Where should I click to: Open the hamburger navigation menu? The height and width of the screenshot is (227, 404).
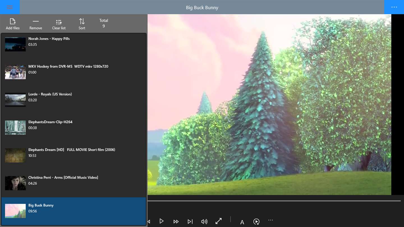pyautogui.click(x=10, y=7)
